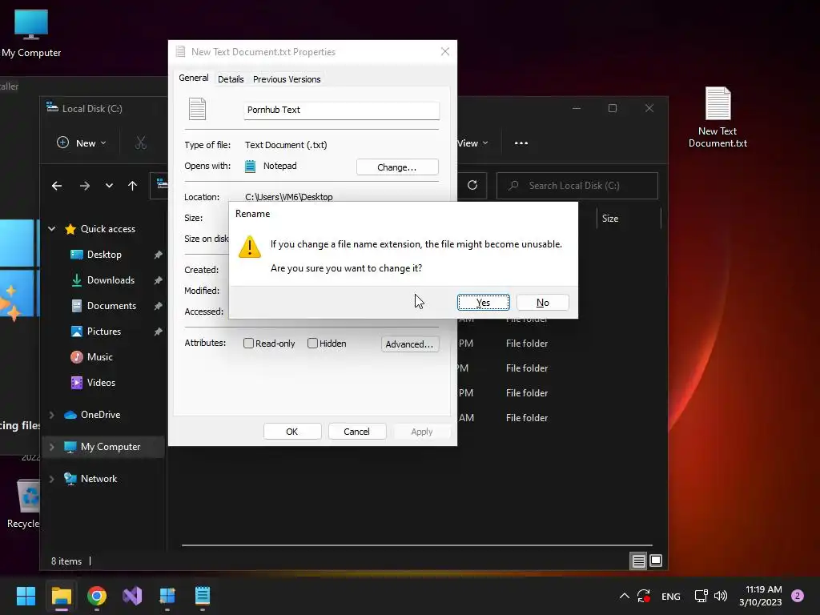Click the Cut scissors icon in Explorer
Viewport: 820px width, 615px height.
coord(141,143)
